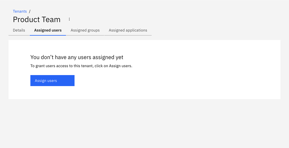Click the text 'To grant users access to this tenant'
This screenshot has width=289, height=148.
pos(62,66)
